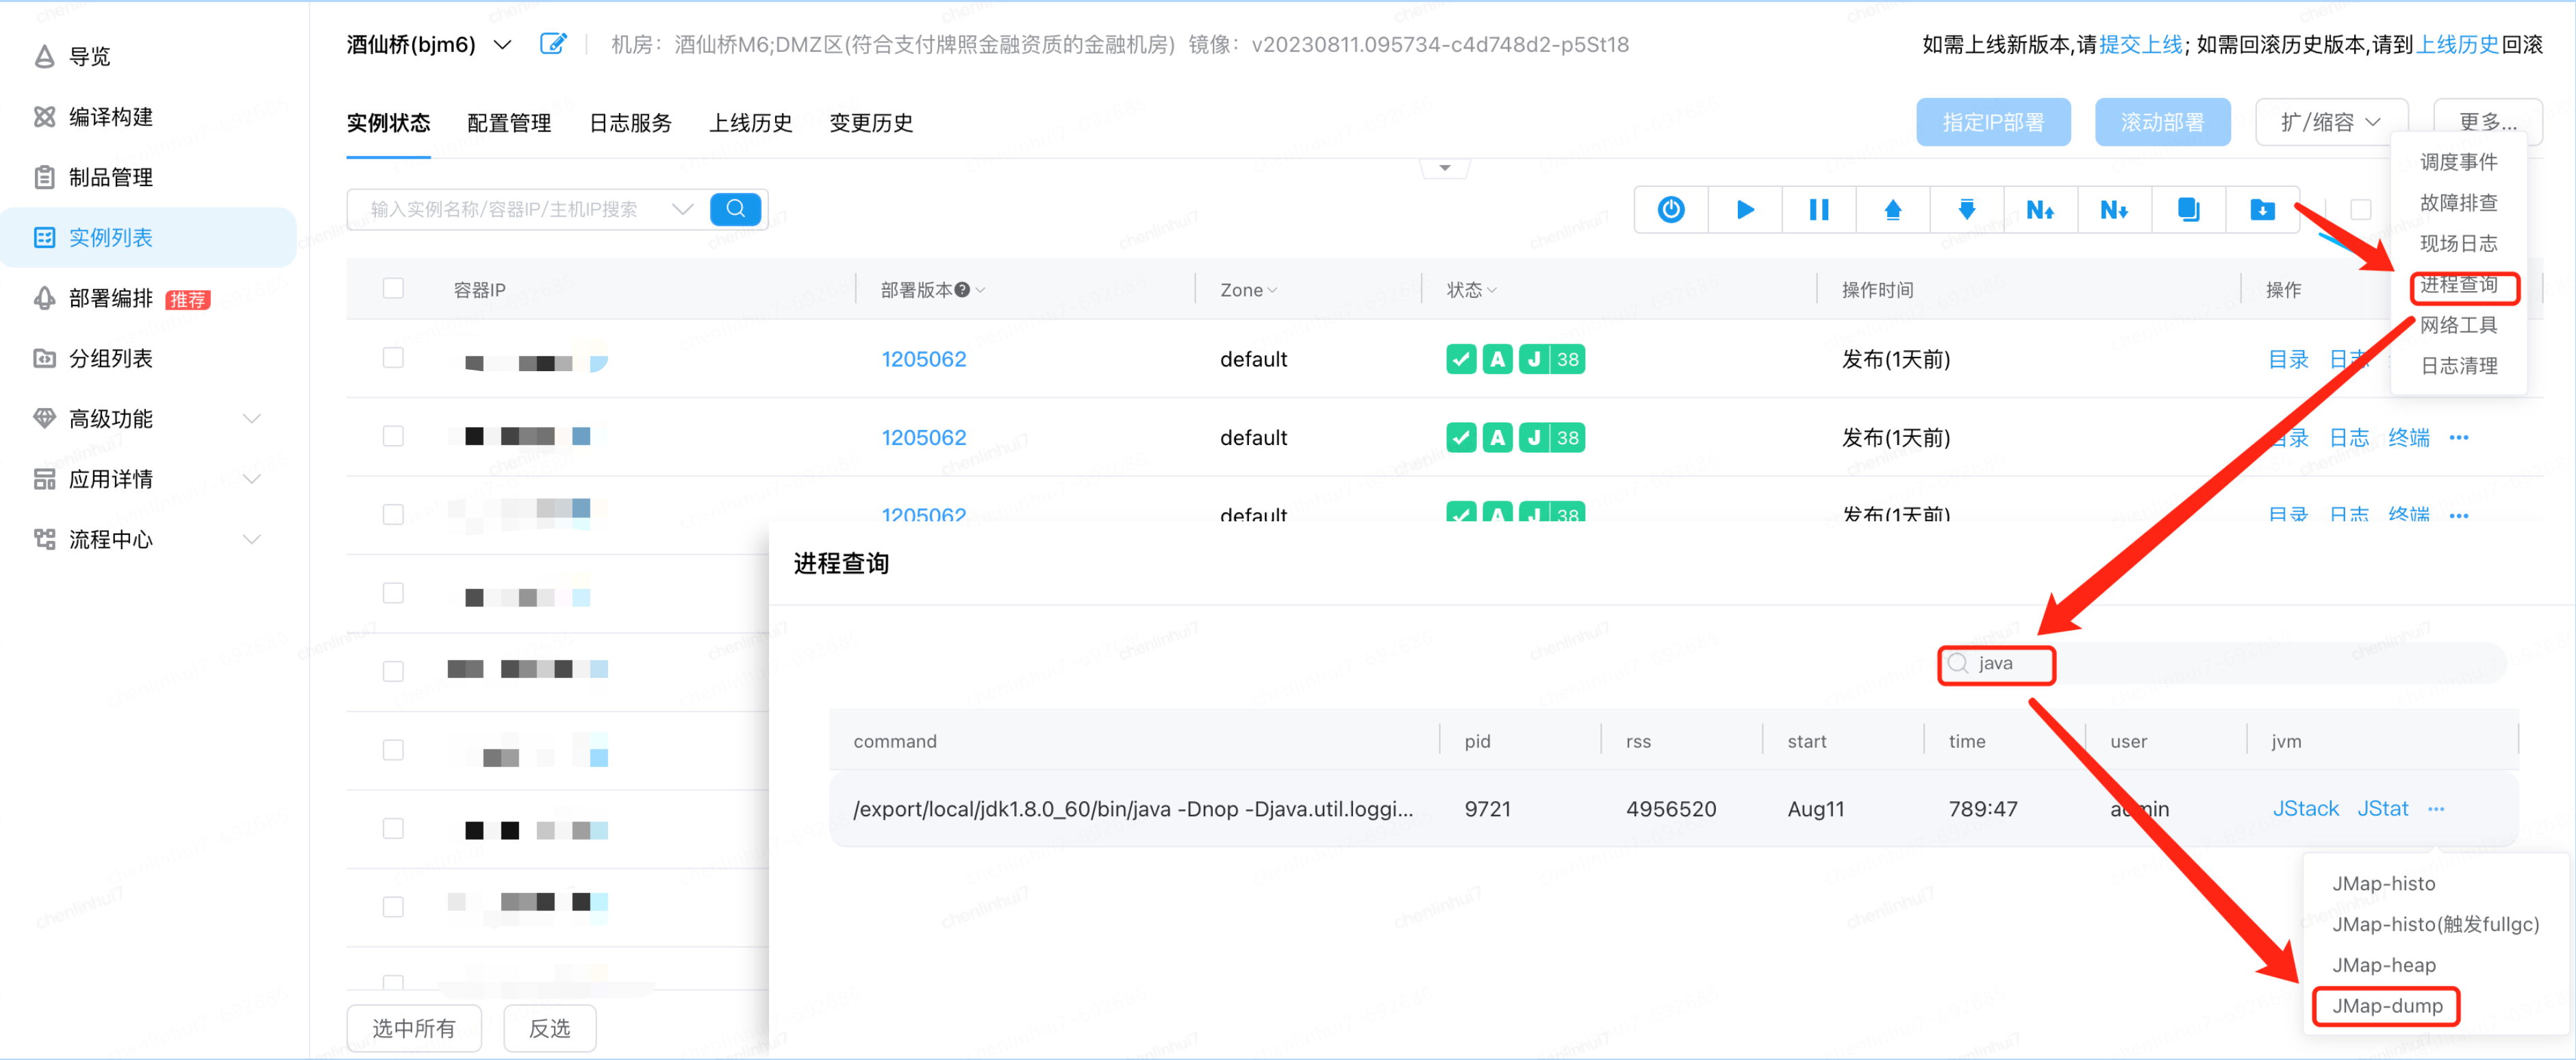
Task: Check the fourth instance row checkbox
Action: coord(393,593)
